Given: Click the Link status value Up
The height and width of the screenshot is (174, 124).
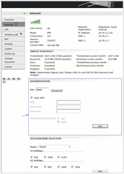Looking at the screenshot, I should tap(49, 28).
